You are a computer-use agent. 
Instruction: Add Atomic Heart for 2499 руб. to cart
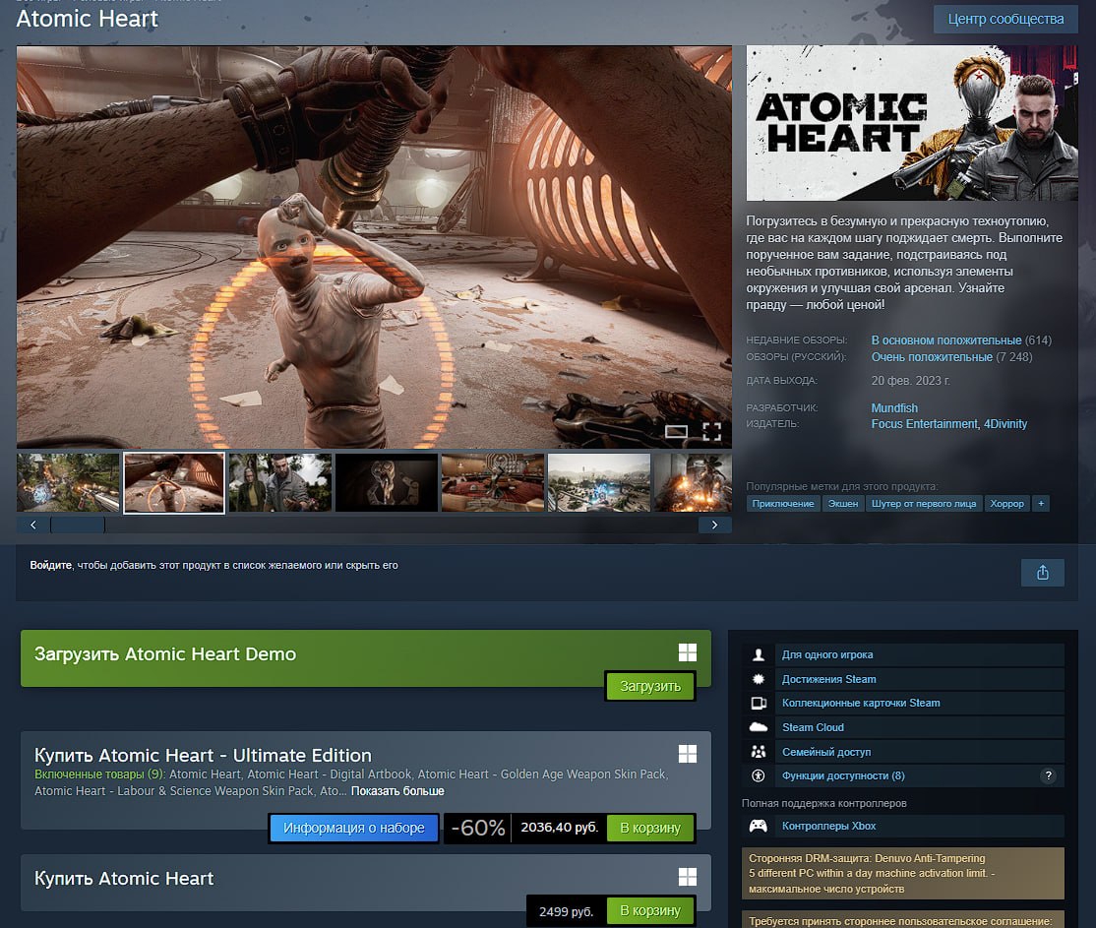click(x=650, y=910)
